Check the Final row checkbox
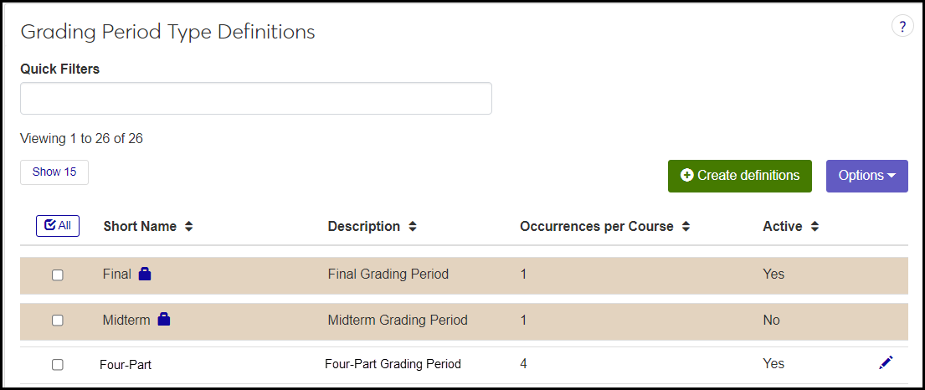925x390 pixels. [x=58, y=275]
